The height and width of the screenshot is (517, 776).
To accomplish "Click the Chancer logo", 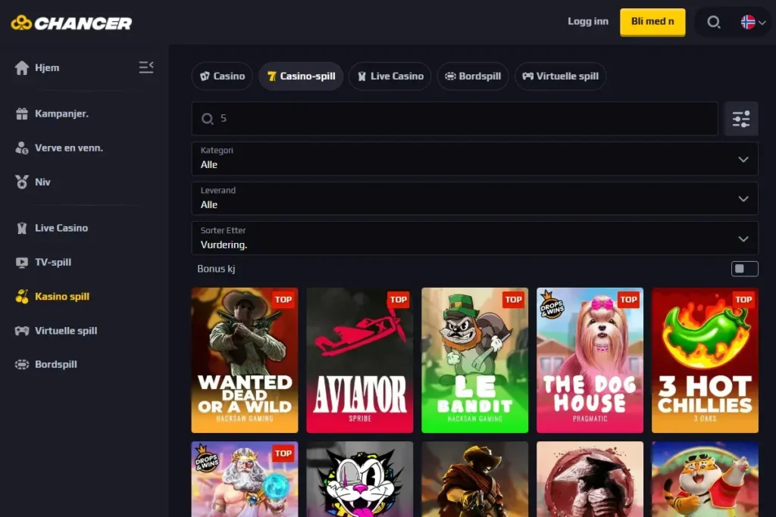I will point(71,23).
